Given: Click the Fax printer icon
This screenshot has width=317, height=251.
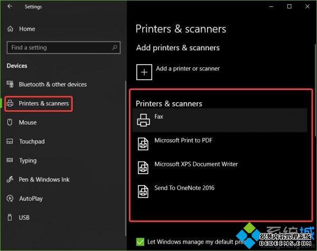Looking at the screenshot, I should [x=143, y=120].
